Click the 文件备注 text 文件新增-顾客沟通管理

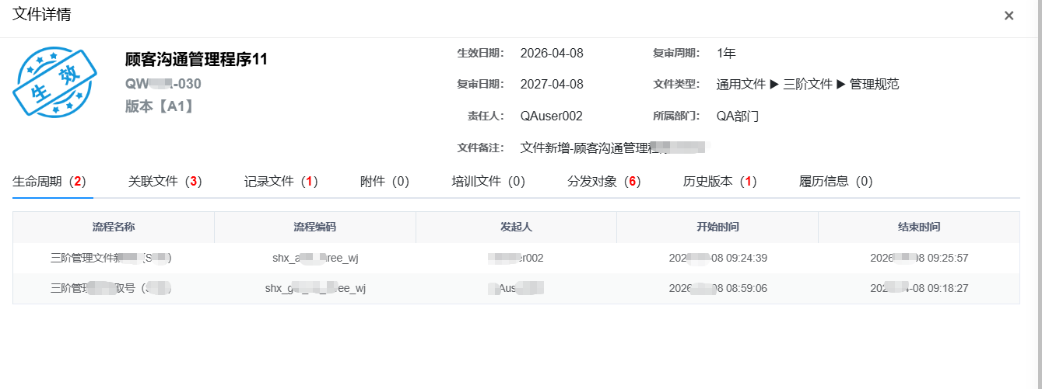coord(613,148)
